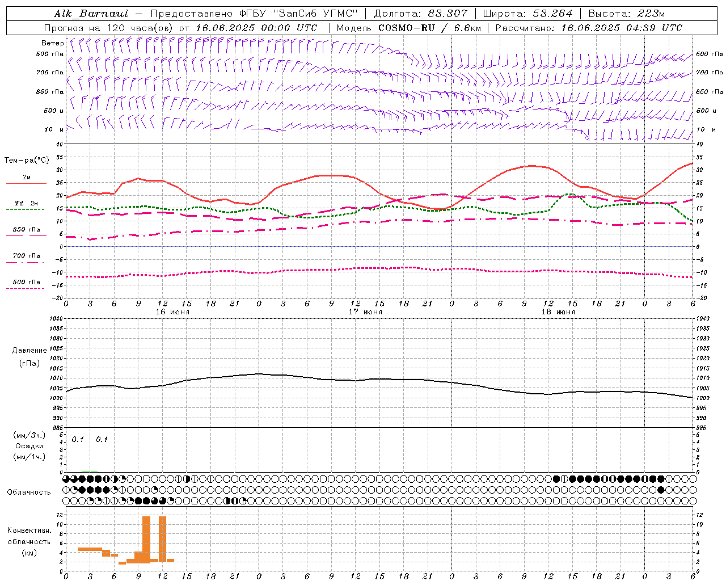Click the '18 июня' date label under temperature chart
This screenshot has height=581, width=726.
click(x=558, y=312)
